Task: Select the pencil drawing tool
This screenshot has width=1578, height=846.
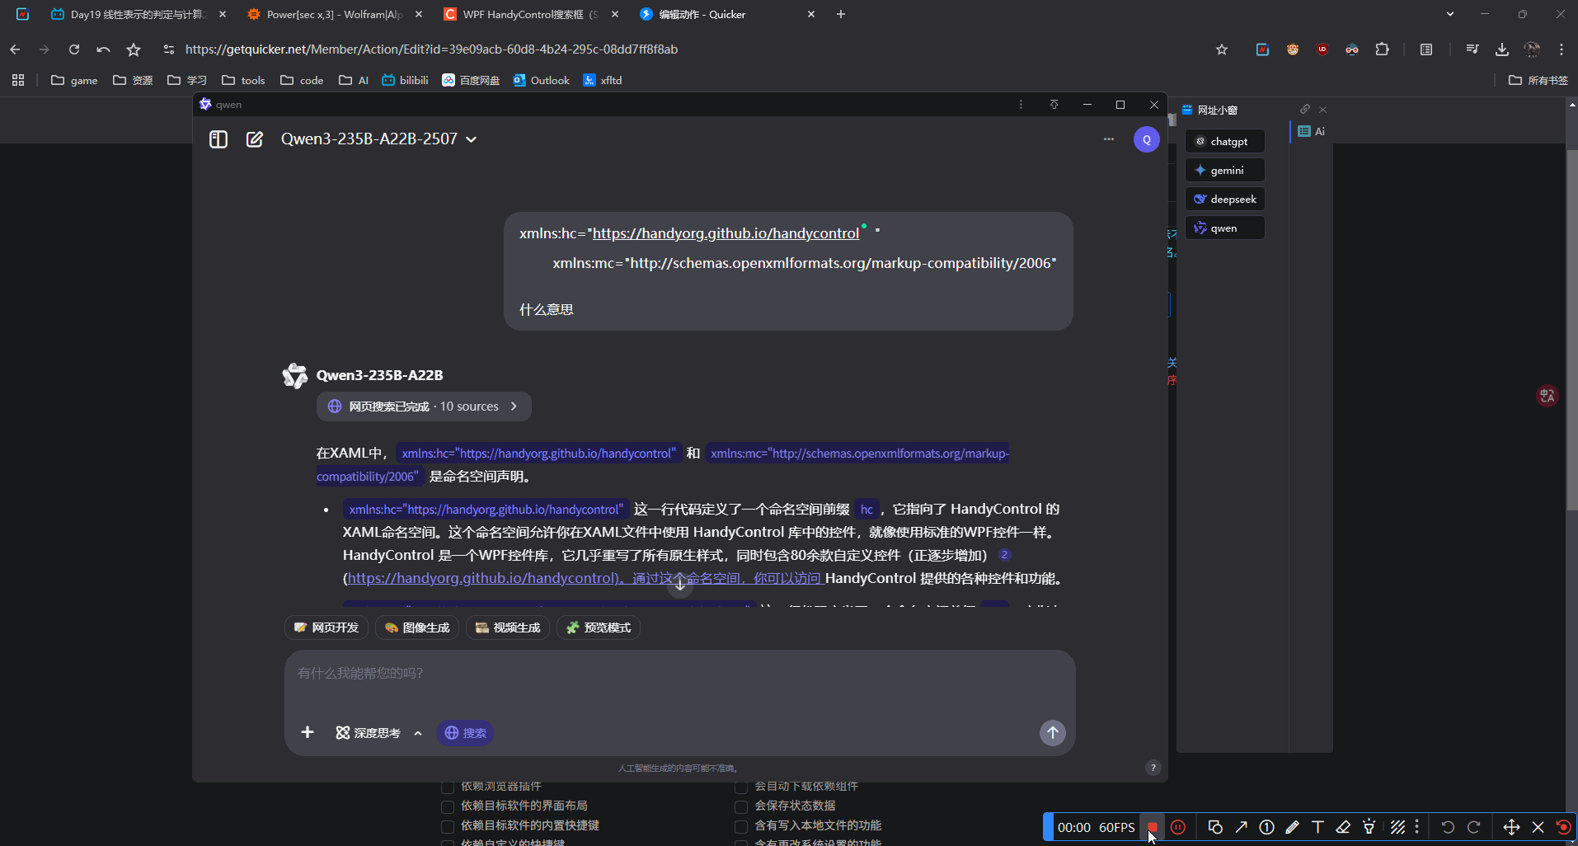Action: pyautogui.click(x=1292, y=827)
